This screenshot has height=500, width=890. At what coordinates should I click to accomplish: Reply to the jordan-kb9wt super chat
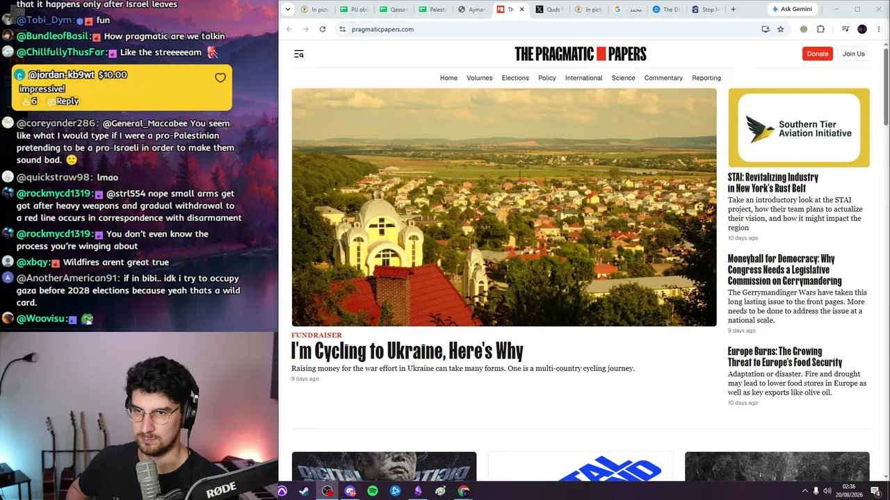click(63, 101)
